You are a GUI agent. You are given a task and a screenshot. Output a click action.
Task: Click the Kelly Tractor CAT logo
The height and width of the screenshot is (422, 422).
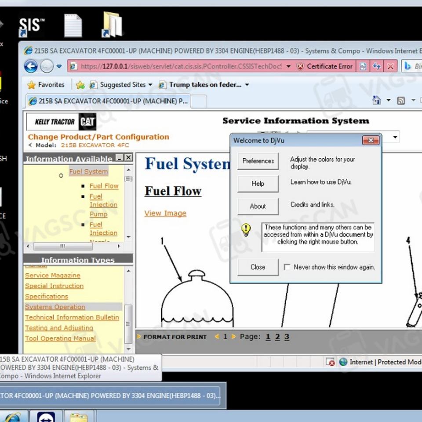pos(62,122)
